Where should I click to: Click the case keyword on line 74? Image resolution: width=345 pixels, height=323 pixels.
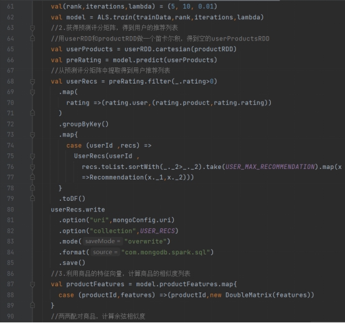[x=74, y=145]
